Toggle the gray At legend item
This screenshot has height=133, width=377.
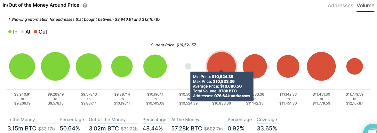(26, 32)
